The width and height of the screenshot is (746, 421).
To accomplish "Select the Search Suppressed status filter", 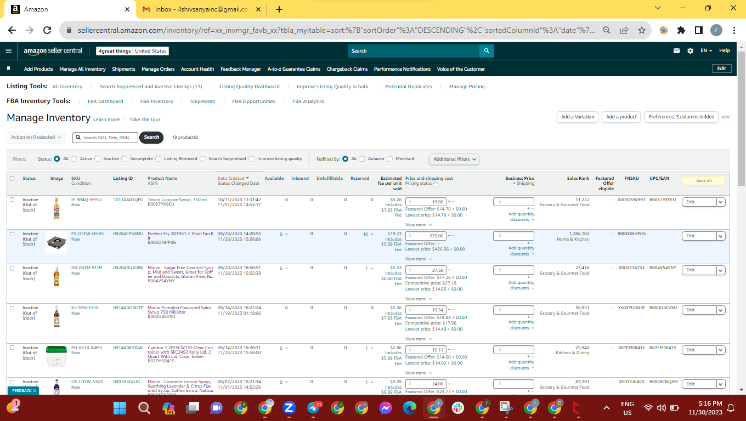I will [203, 159].
